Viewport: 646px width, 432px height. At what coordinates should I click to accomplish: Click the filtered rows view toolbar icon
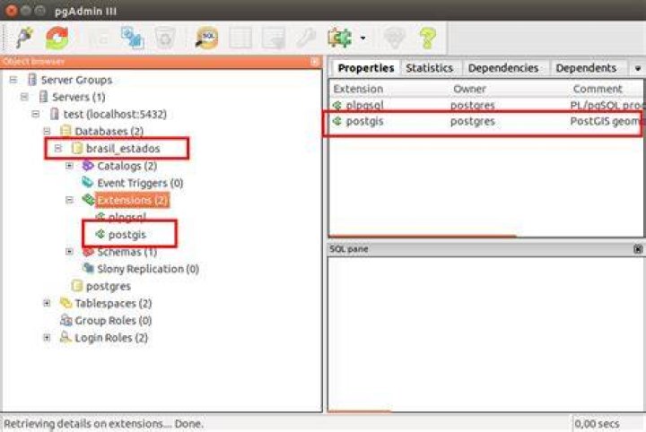(x=274, y=39)
